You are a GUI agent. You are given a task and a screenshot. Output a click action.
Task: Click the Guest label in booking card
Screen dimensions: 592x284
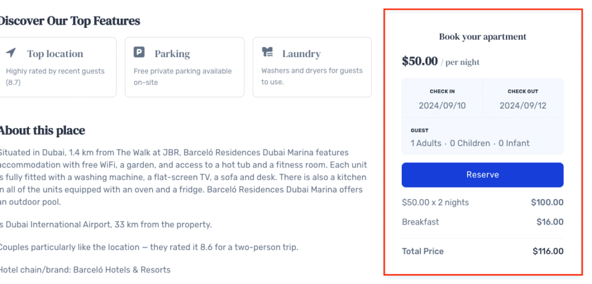[420, 130]
